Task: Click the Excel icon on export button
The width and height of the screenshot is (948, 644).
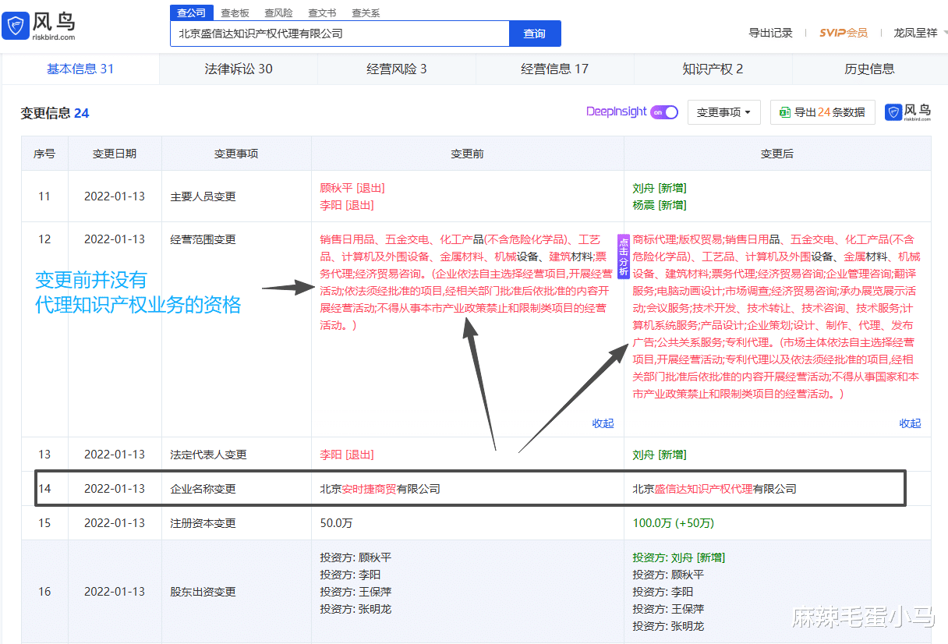Action: 784,112
